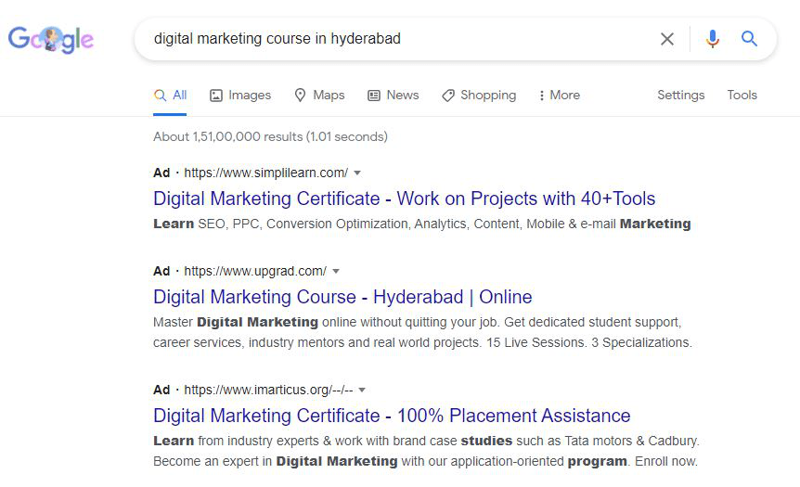The width and height of the screenshot is (800, 487).
Task: Switch to the Maps tab
Action: 319,96
